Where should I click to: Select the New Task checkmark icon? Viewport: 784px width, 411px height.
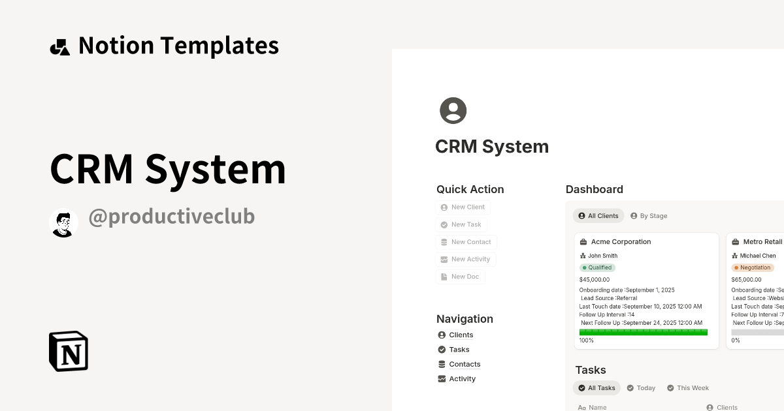(x=444, y=224)
